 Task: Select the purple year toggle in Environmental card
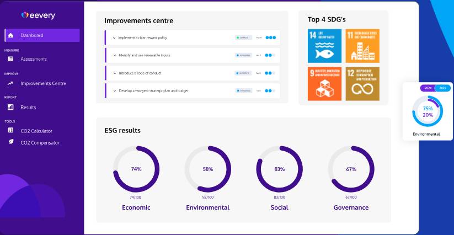tap(428, 88)
